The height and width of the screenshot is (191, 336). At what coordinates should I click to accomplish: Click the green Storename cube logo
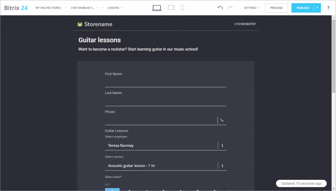80,24
